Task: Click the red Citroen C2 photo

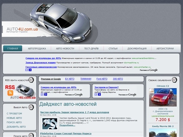Action: point(163,97)
